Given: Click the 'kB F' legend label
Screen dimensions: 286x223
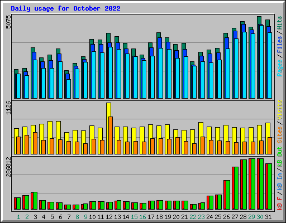Looking at the screenshot, I should click(x=279, y=203).
